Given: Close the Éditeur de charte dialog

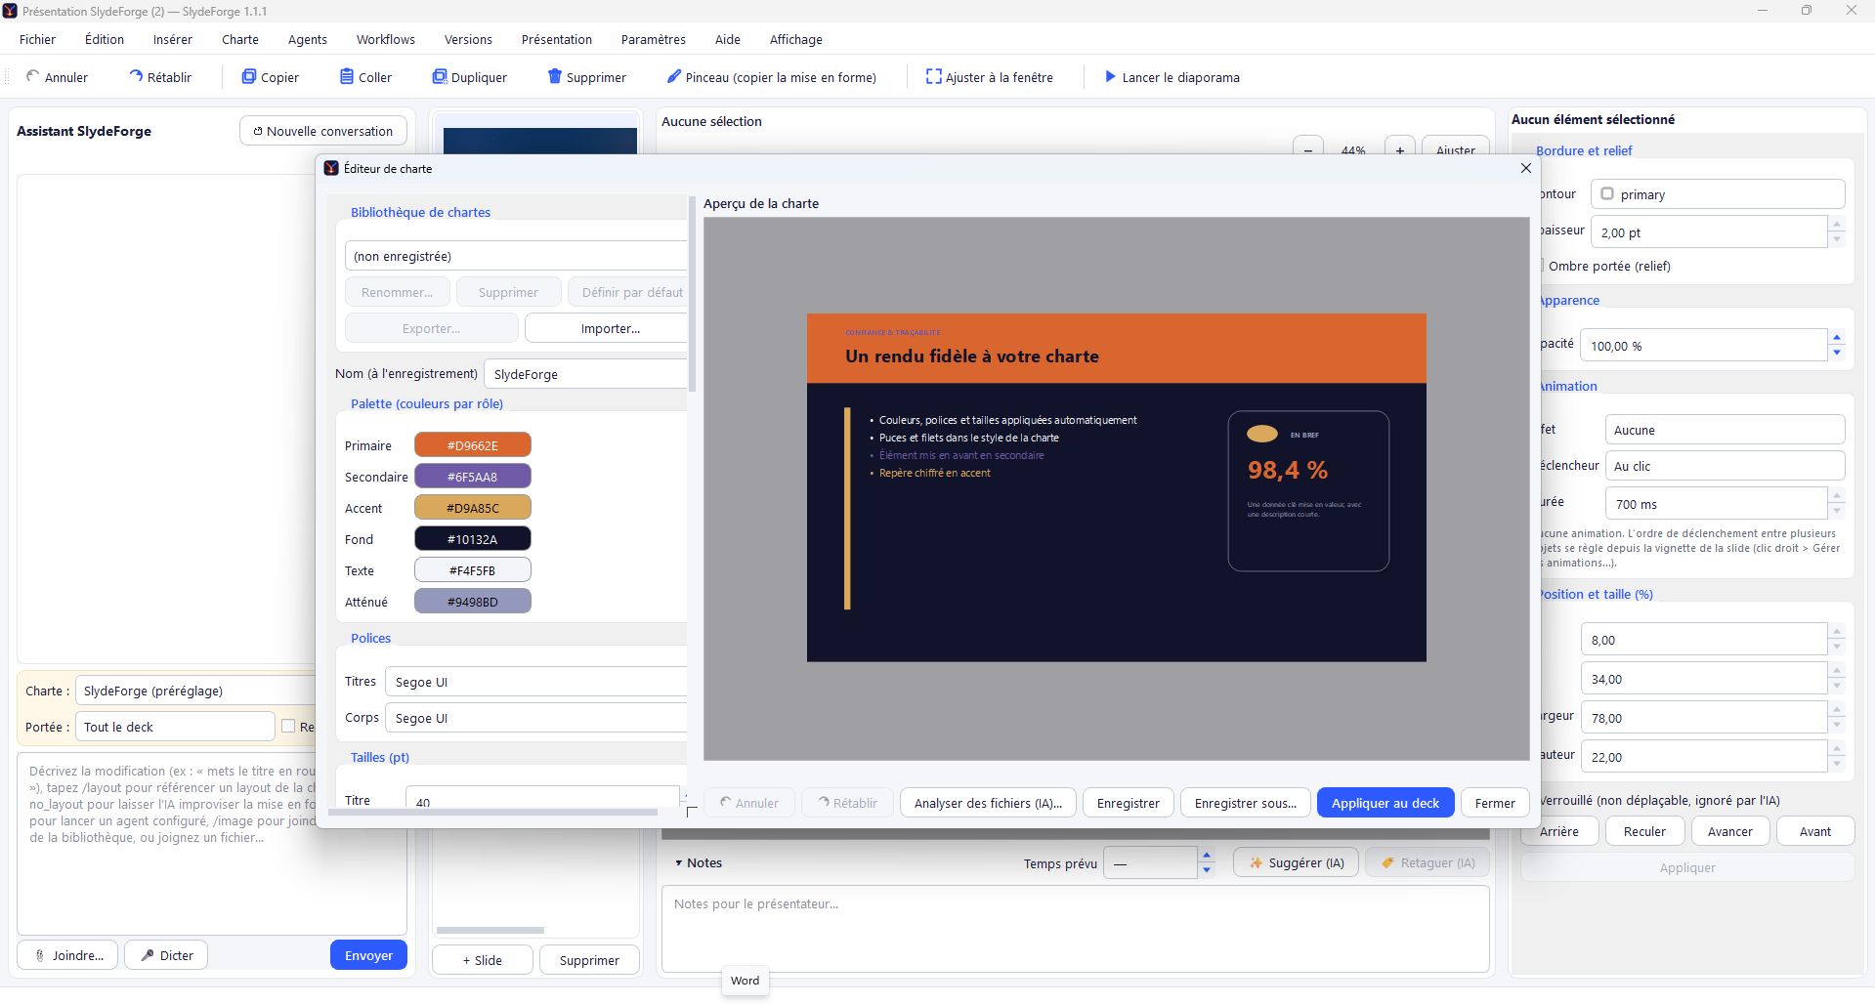Looking at the screenshot, I should [1526, 168].
